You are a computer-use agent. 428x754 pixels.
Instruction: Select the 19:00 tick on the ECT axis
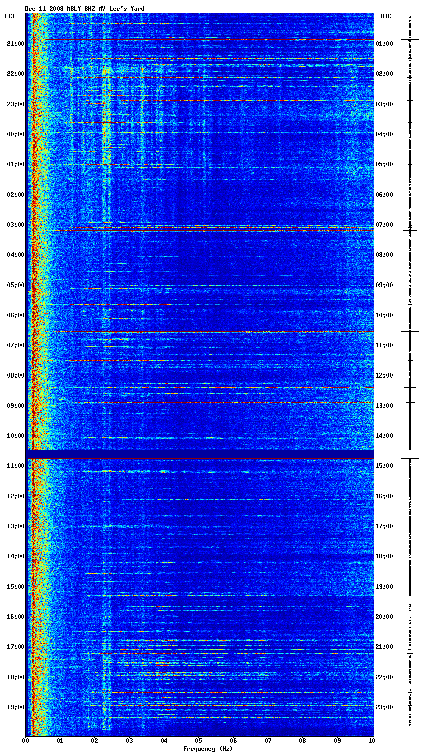[15, 707]
